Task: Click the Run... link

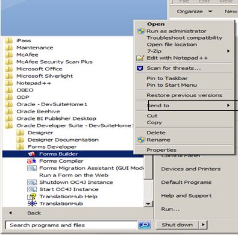Action: point(171,209)
